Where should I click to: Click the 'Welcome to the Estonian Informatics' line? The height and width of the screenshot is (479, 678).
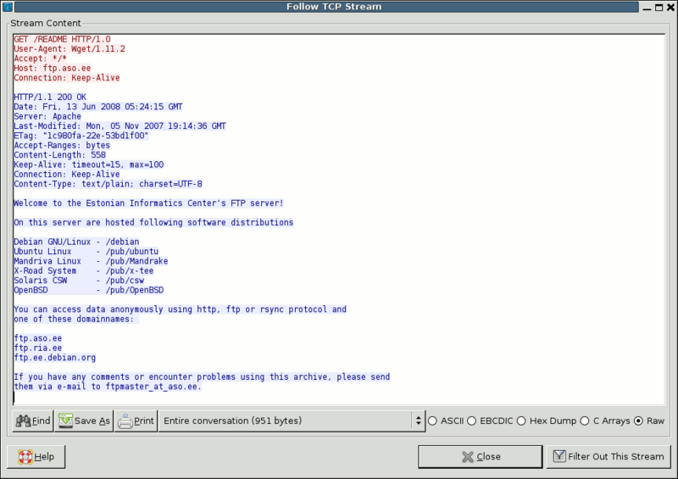[x=149, y=203]
